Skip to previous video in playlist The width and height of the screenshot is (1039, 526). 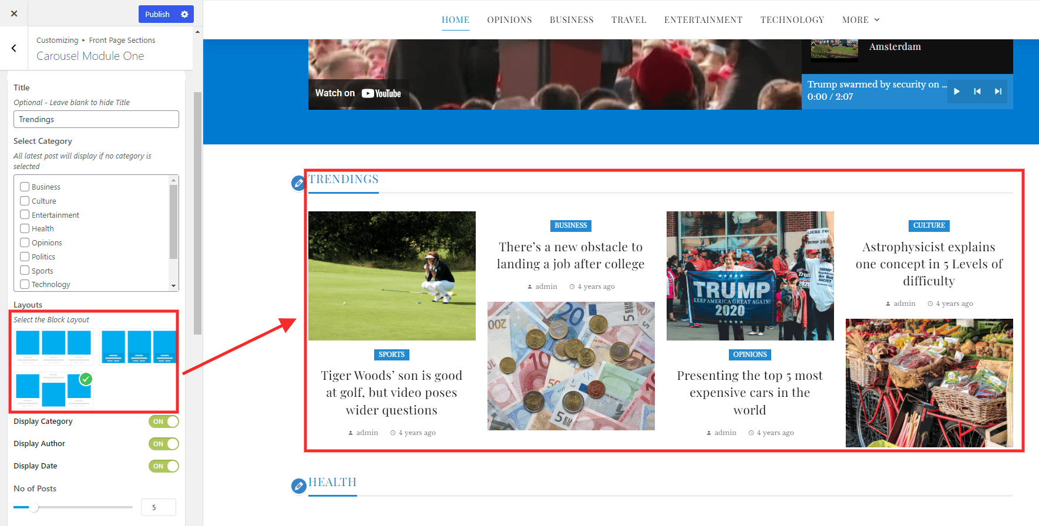click(977, 91)
